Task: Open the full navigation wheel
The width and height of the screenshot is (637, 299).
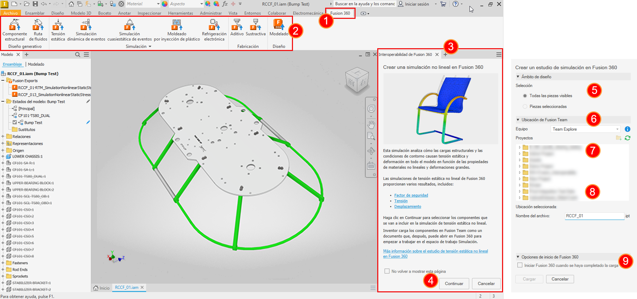Action: coord(371,109)
